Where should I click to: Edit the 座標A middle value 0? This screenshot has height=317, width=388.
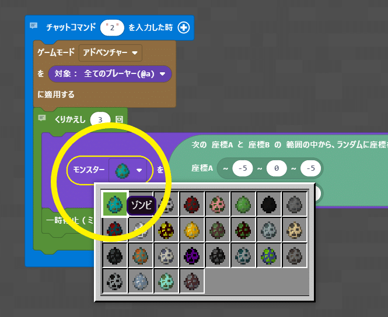tap(277, 168)
